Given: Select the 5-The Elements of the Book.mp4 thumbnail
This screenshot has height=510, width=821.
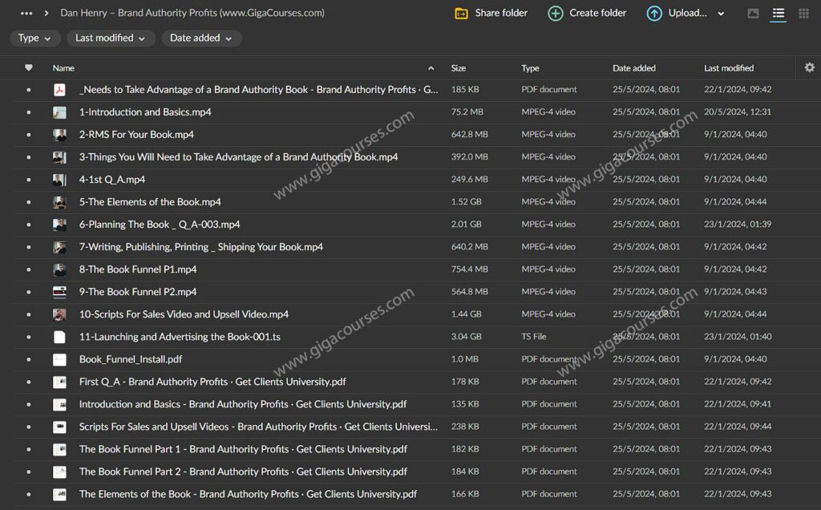Looking at the screenshot, I should (59, 202).
